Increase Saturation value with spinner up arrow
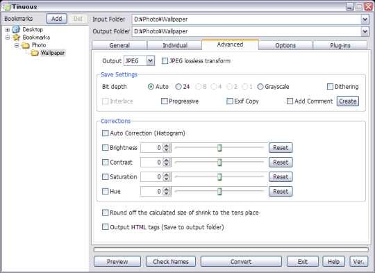This screenshot has height=273, width=375. tap(167, 175)
